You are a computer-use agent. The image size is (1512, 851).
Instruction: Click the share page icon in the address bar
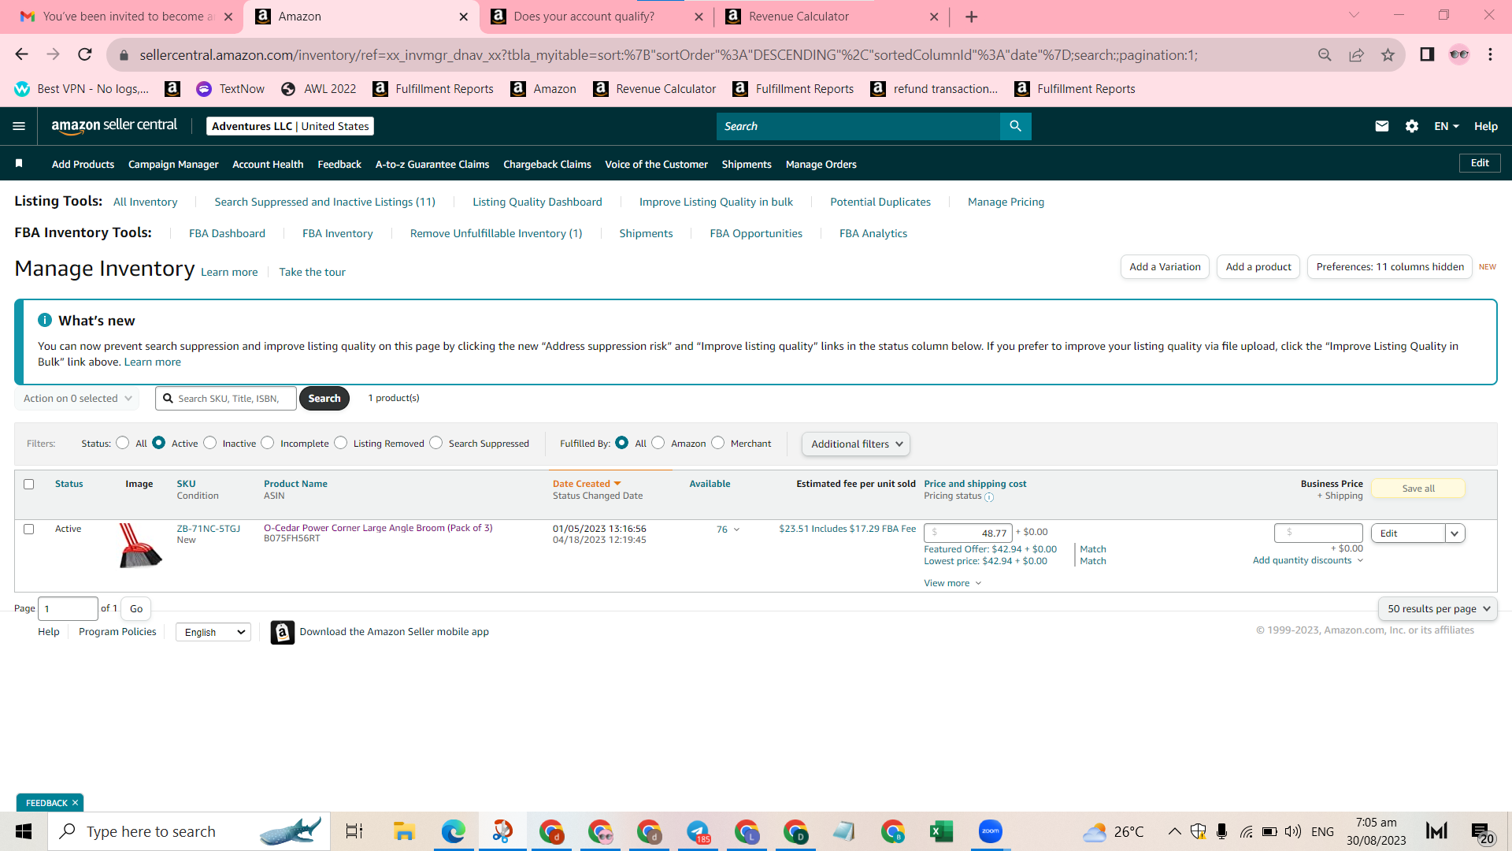click(1356, 54)
